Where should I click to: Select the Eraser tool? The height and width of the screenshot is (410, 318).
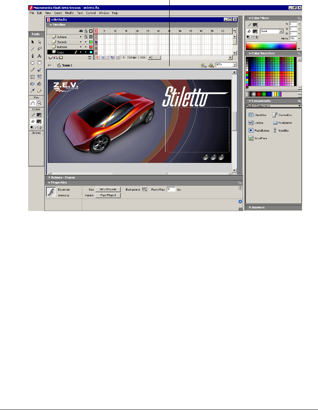(x=39, y=91)
